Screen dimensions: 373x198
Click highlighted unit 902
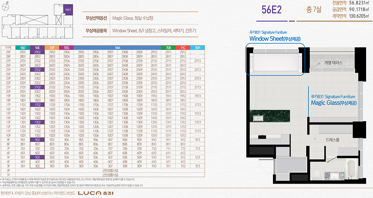[37, 140]
